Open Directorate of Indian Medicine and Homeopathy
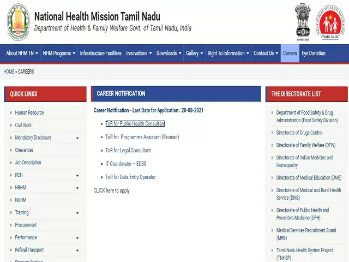 click(x=305, y=162)
